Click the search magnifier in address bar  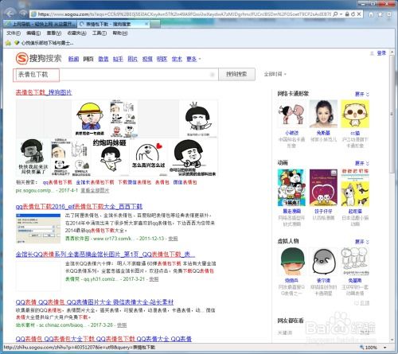pyautogui.click(x=335, y=14)
